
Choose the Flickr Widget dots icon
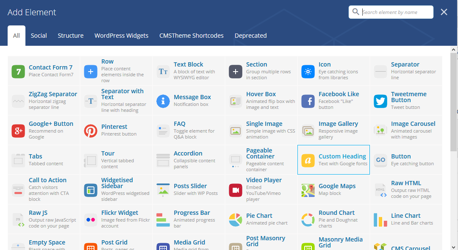(x=91, y=220)
